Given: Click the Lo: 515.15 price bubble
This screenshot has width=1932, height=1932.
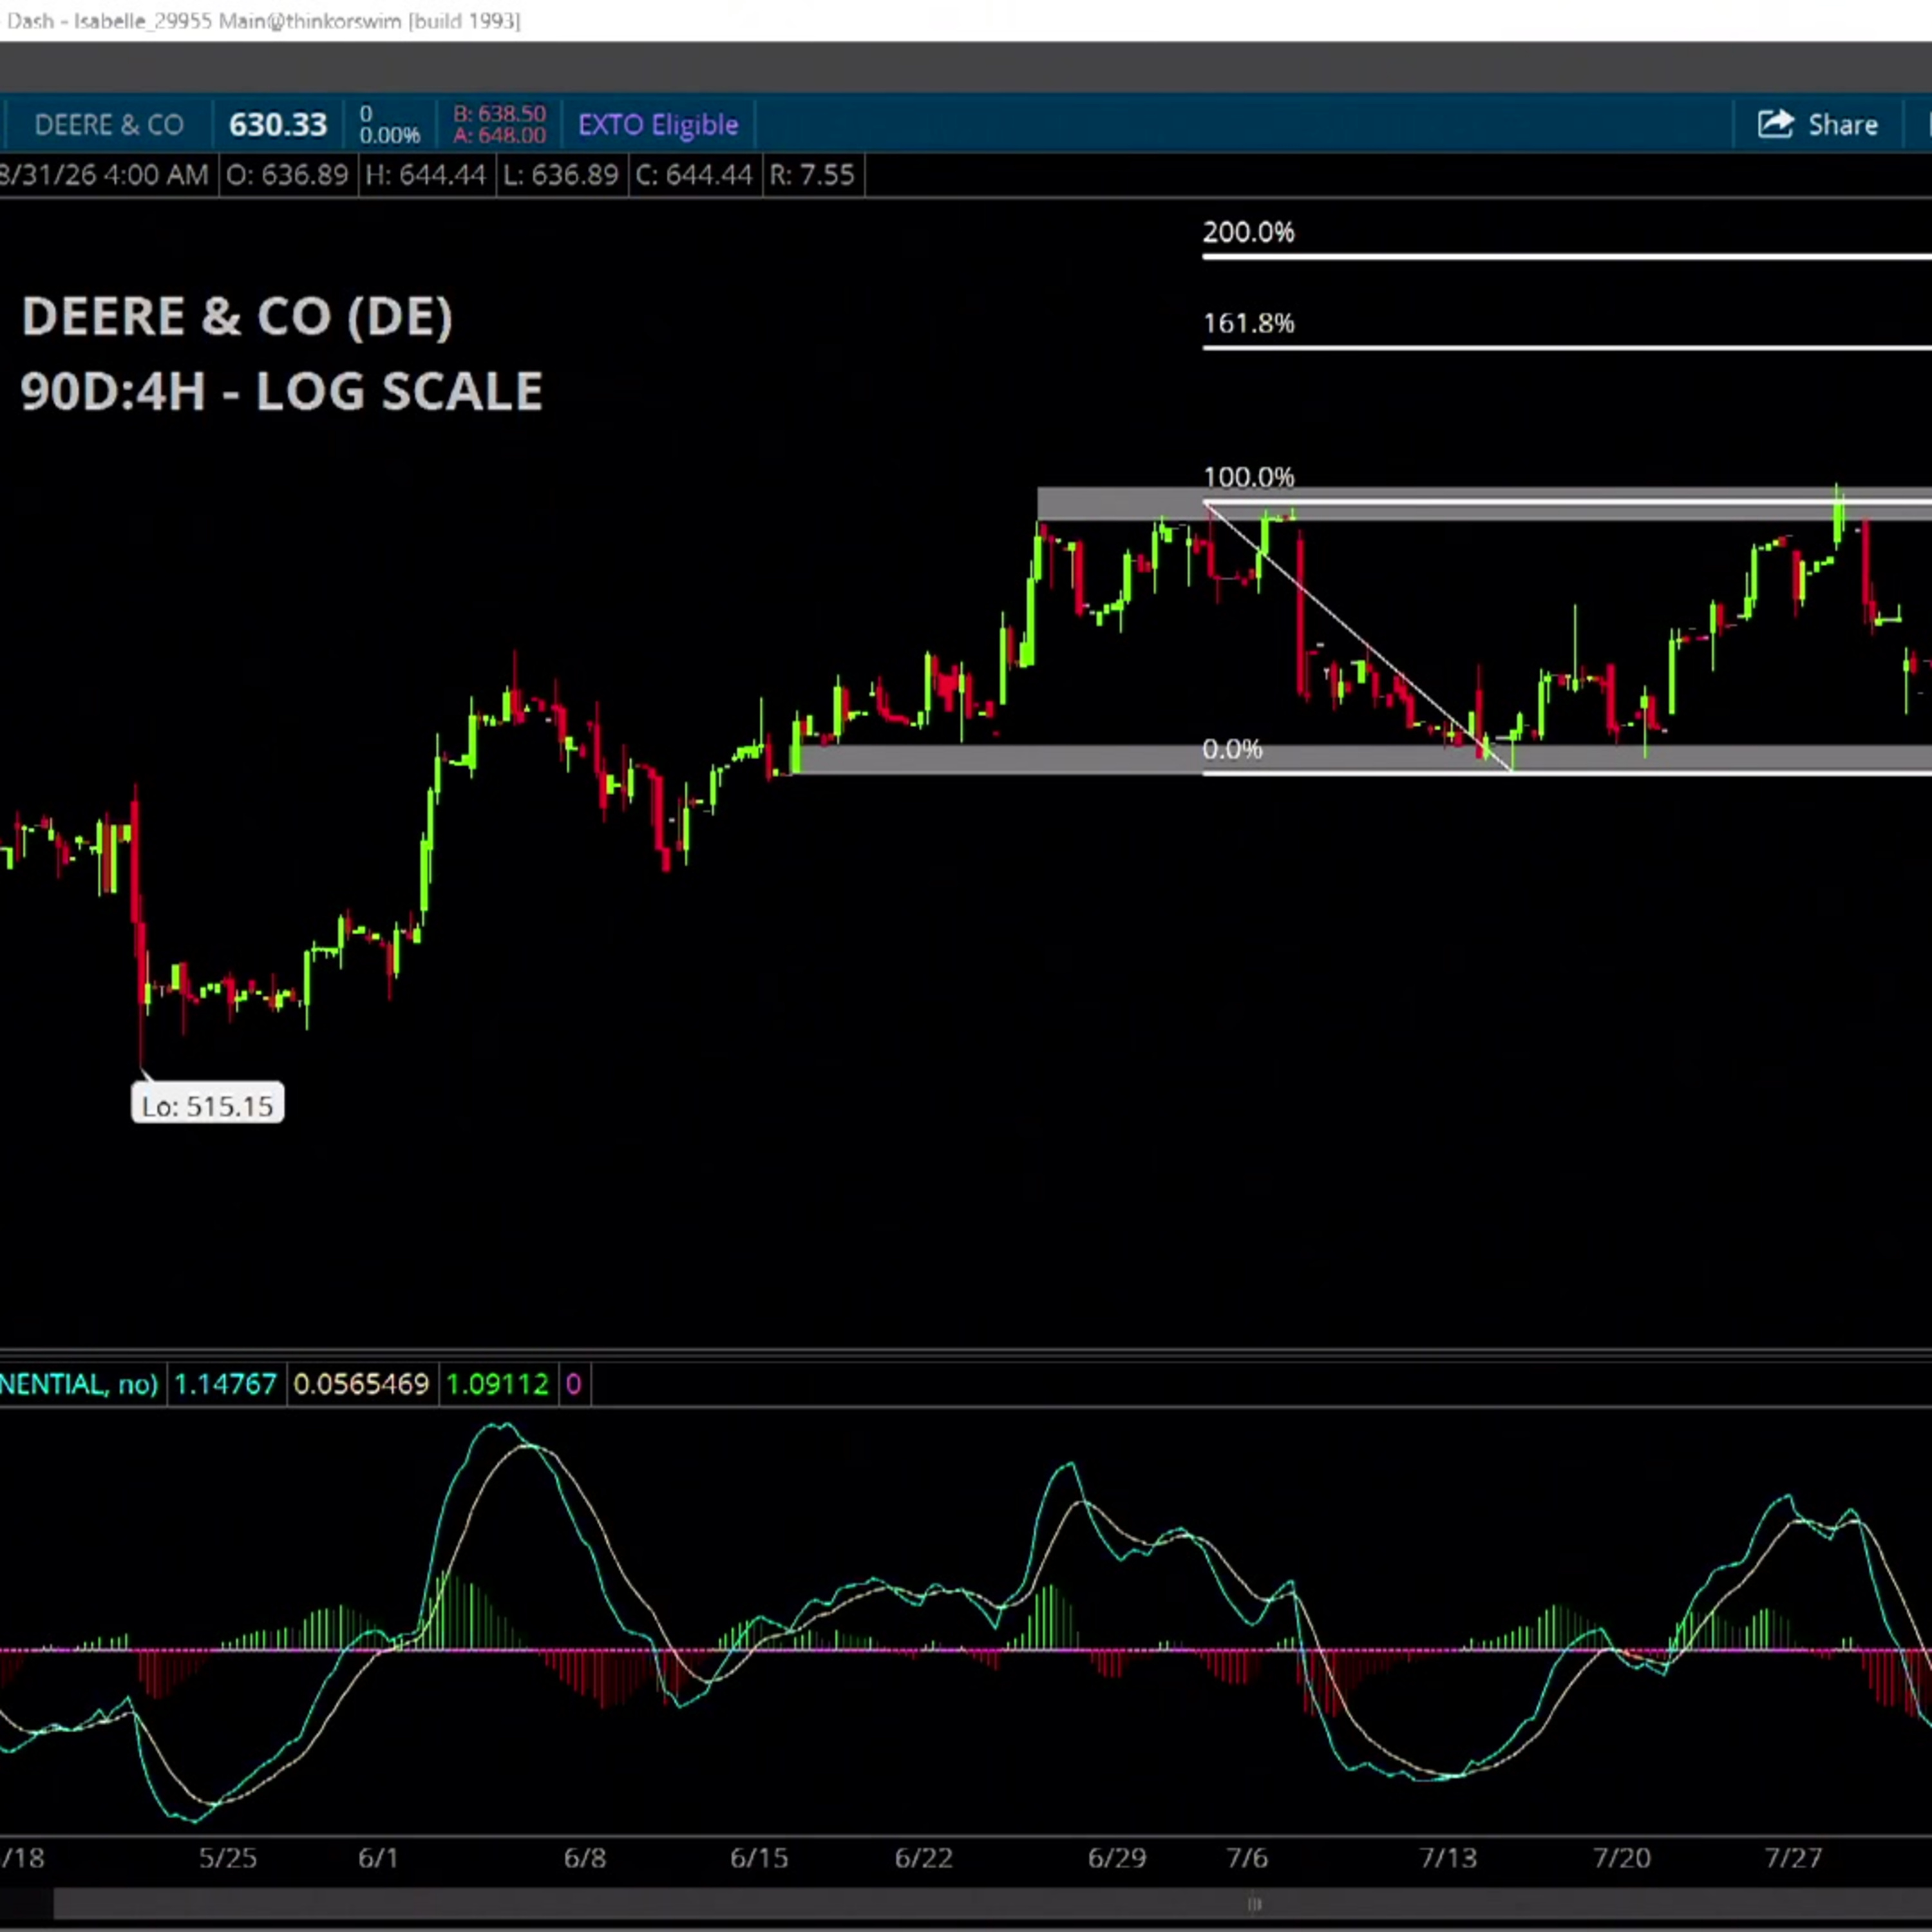Looking at the screenshot, I should point(208,1104).
